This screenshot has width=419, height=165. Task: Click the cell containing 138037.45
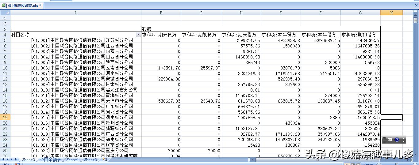click(321, 101)
